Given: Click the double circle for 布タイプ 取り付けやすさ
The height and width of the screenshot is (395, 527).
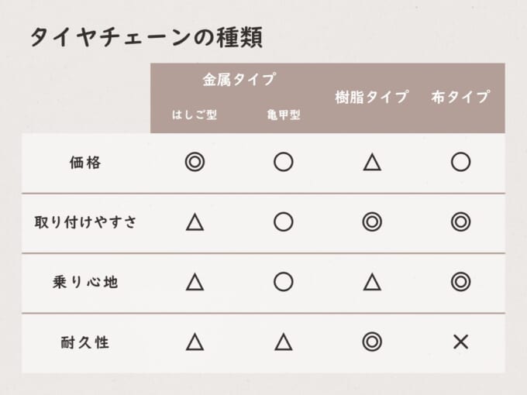Looking at the screenshot, I should pyautogui.click(x=461, y=222).
